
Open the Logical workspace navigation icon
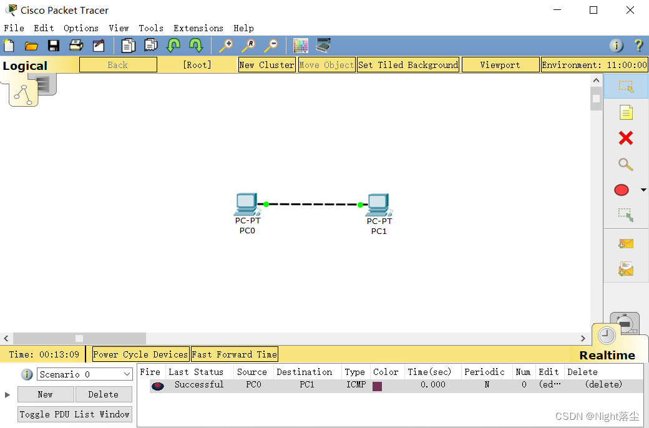pos(23,94)
